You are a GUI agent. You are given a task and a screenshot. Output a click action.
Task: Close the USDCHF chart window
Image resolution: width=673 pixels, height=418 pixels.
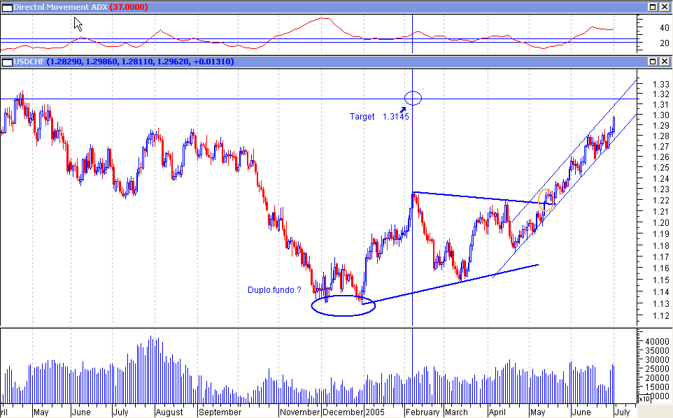pos(664,62)
